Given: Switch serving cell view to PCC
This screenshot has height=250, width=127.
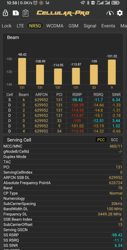Looking at the screenshot, I should point(101,140).
